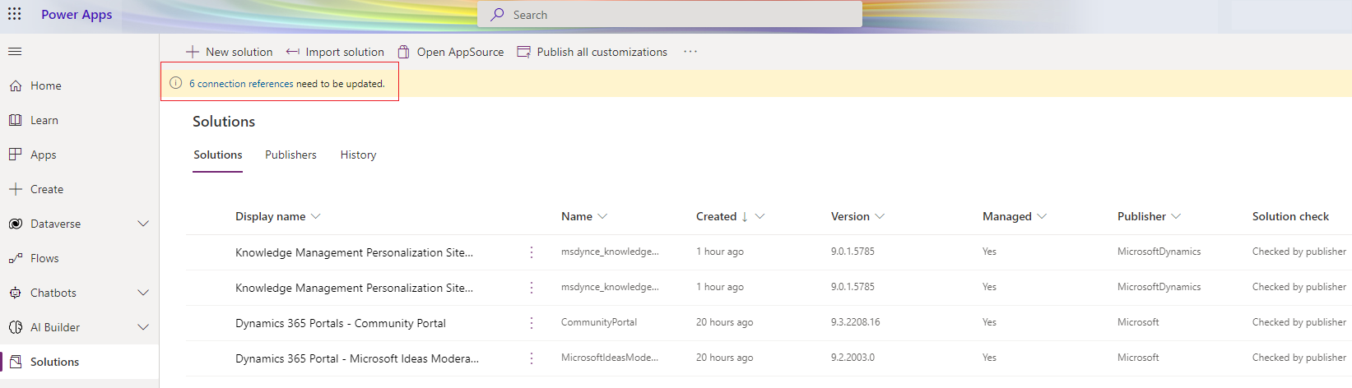Image resolution: width=1352 pixels, height=388 pixels.
Task: Open Dynamics 365 Portals - Community Portal solution
Action: pyautogui.click(x=340, y=323)
